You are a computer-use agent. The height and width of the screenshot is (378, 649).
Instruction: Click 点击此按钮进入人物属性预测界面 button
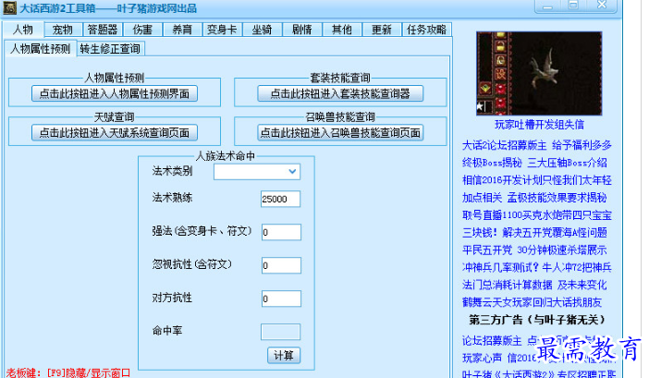click(115, 93)
